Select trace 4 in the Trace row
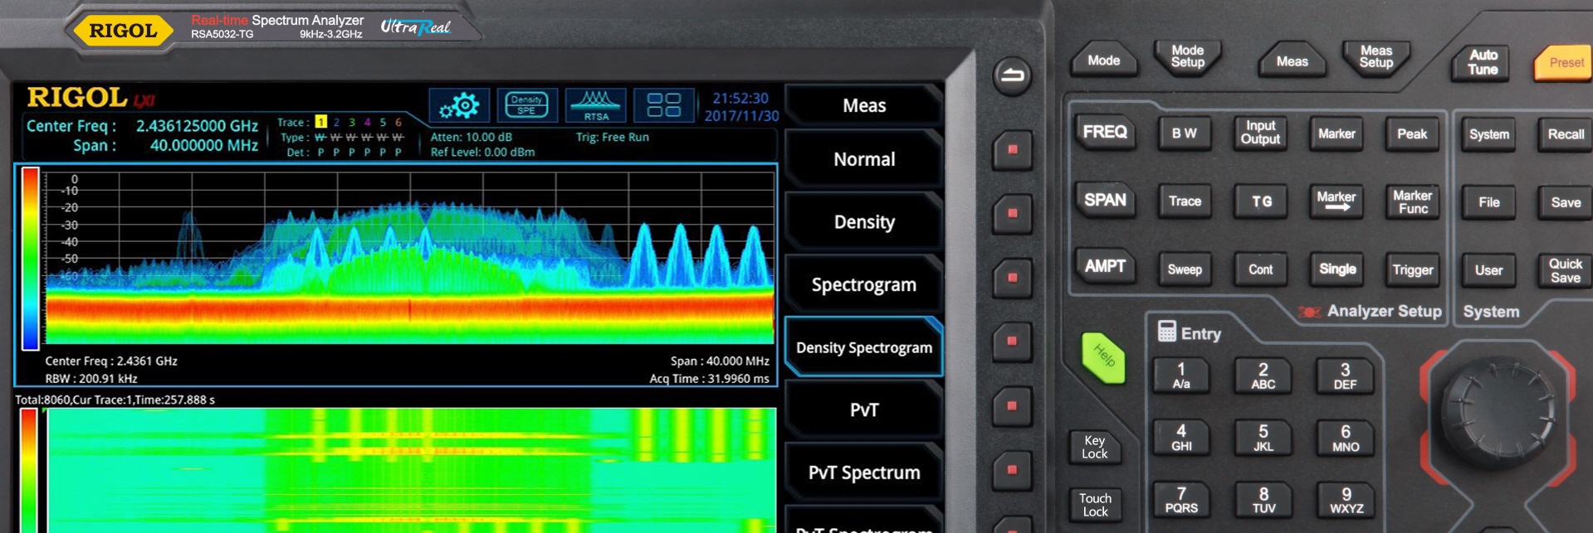This screenshot has width=1593, height=533. (x=367, y=122)
